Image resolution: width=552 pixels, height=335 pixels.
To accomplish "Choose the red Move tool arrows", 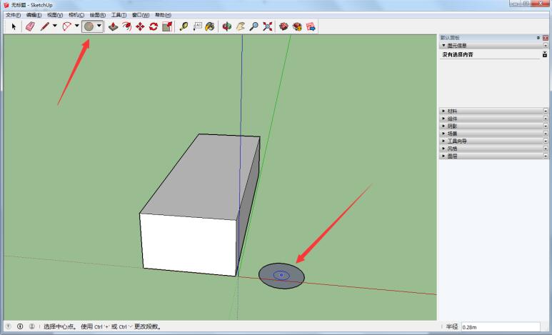I will [x=140, y=26].
